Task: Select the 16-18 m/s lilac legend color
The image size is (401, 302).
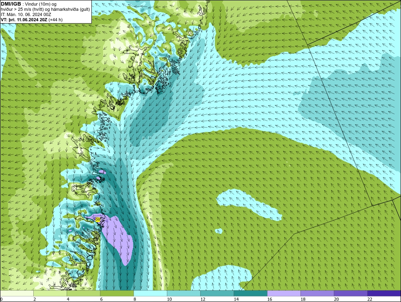Action: tap(284, 293)
